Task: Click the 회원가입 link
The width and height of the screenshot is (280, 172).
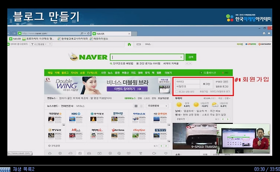Action: coord(204,92)
